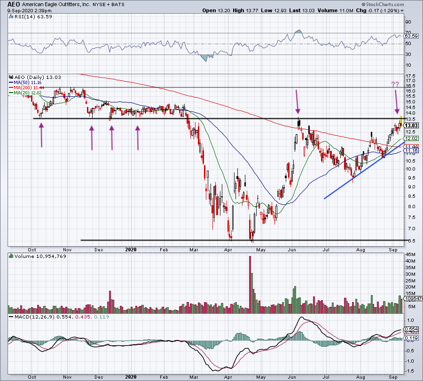This screenshot has width=423, height=381.
Task: Click the 6.5 price axis label
Action: pyautogui.click(x=412, y=241)
